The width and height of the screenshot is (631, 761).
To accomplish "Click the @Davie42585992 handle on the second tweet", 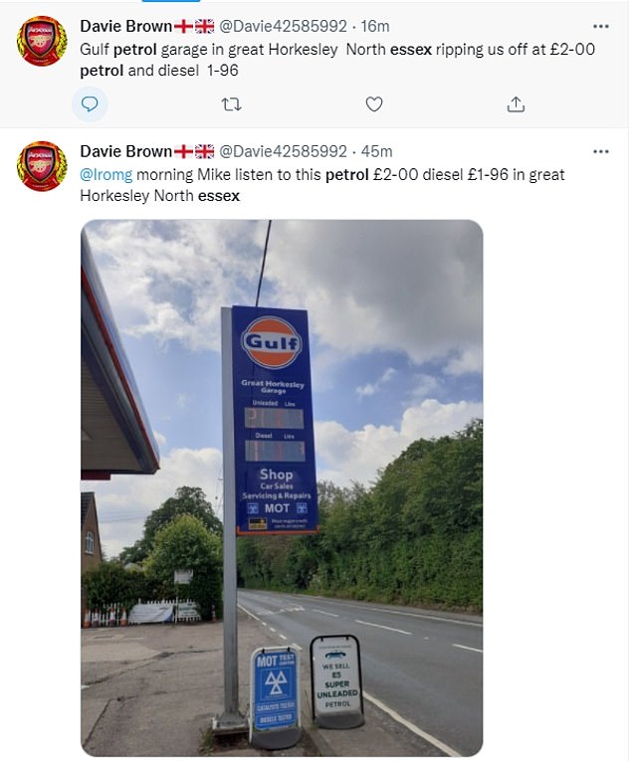I will point(282,151).
